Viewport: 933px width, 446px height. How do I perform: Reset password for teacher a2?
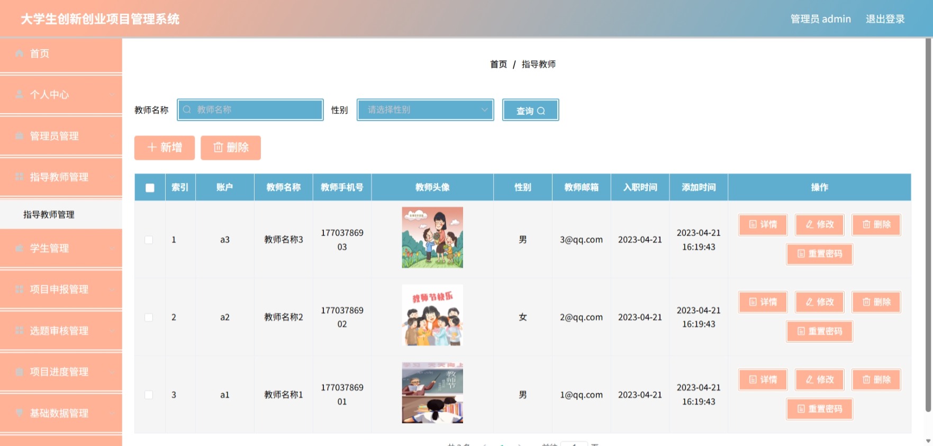pyautogui.click(x=820, y=331)
